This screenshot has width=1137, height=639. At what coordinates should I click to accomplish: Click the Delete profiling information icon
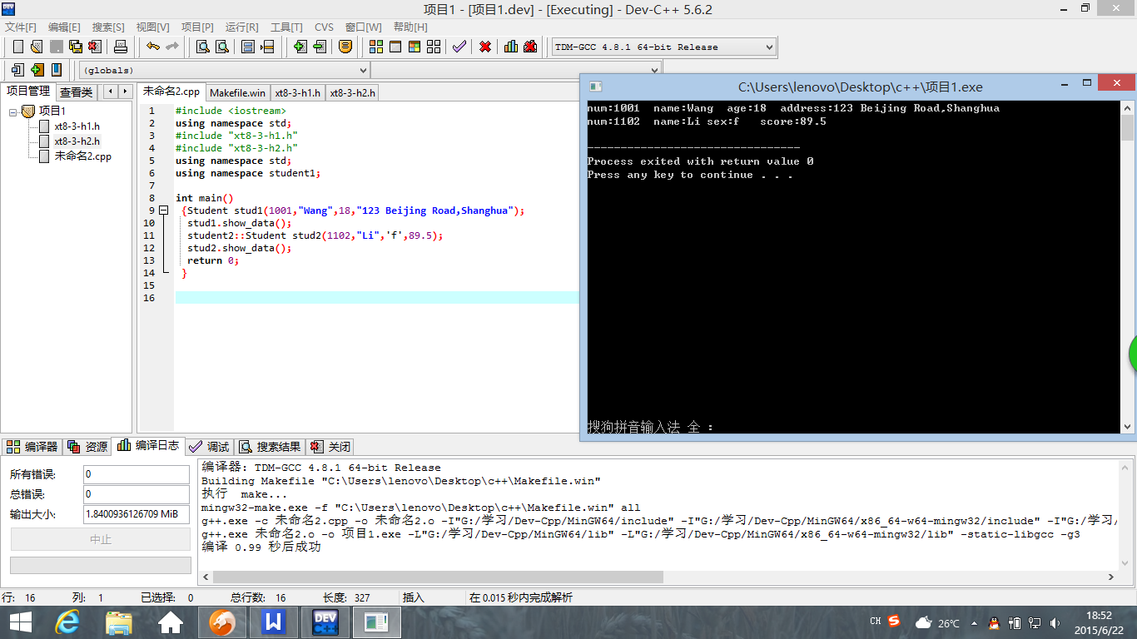coord(530,47)
